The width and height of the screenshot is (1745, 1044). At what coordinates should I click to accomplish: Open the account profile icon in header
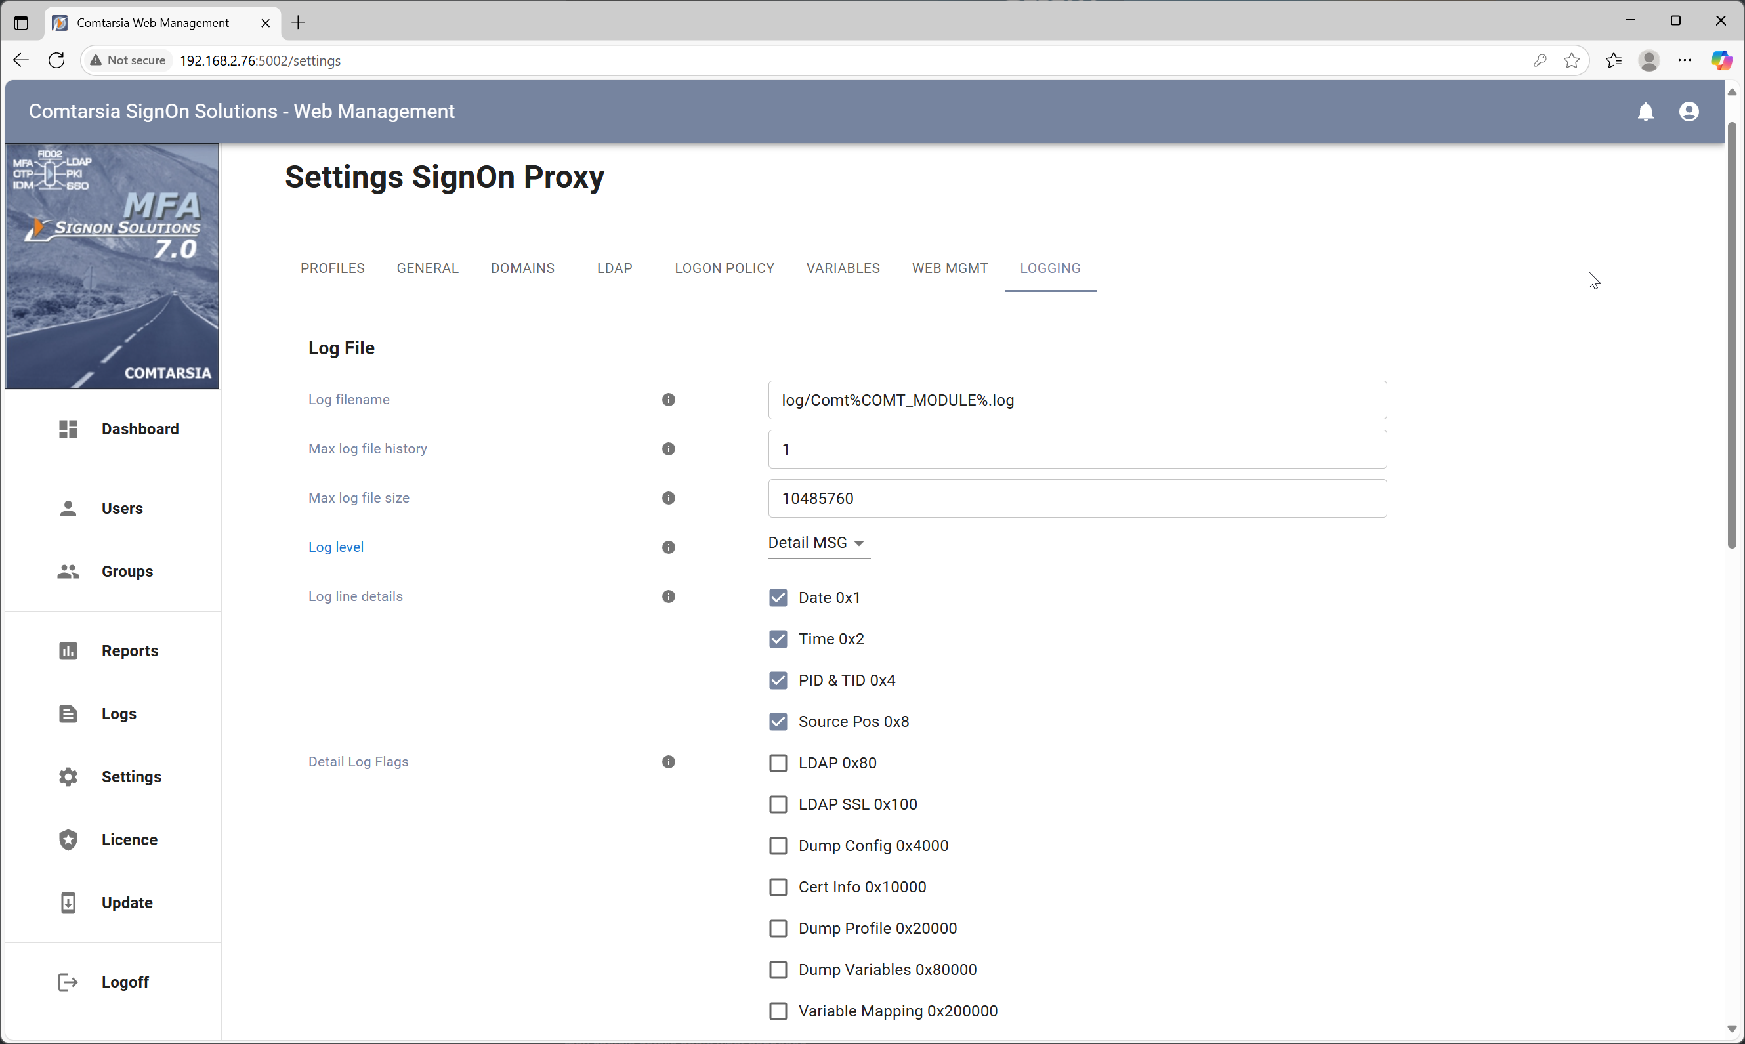click(x=1689, y=111)
